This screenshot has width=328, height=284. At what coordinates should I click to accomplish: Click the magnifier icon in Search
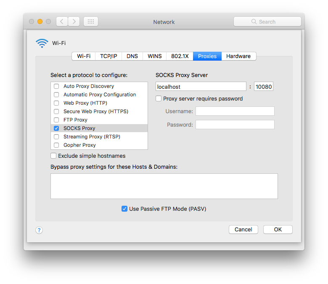pos(254,21)
